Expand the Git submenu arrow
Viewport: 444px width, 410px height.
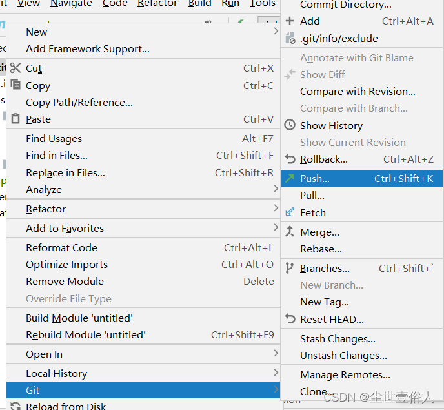(x=276, y=389)
